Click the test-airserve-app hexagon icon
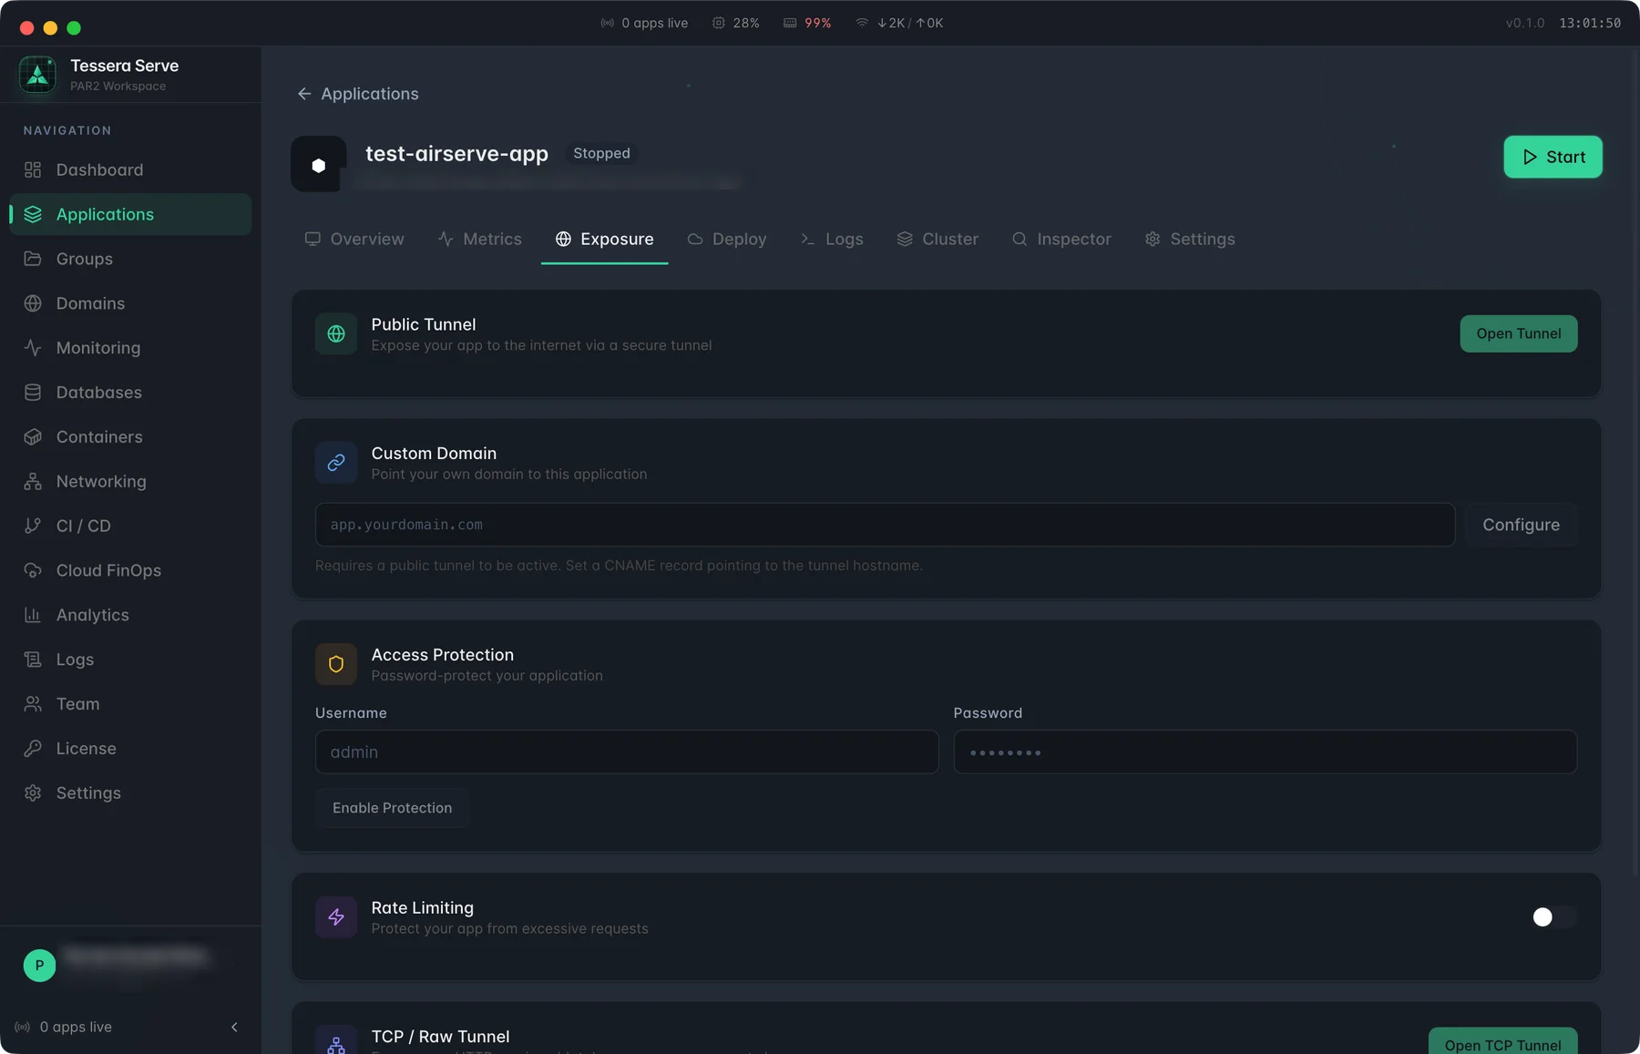1640x1054 pixels. pos(319,165)
